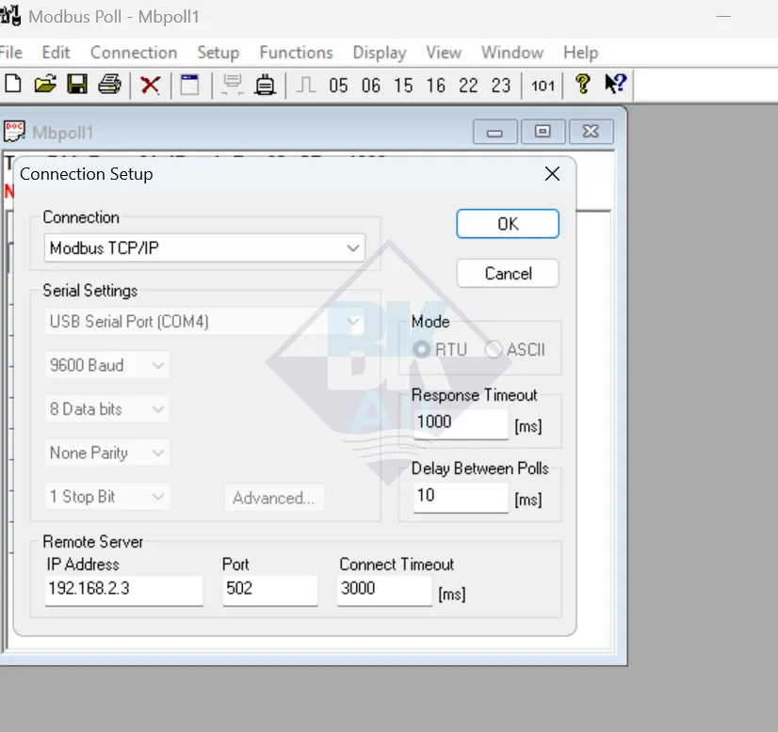Open the View menu
This screenshot has width=778, height=732.
click(444, 52)
